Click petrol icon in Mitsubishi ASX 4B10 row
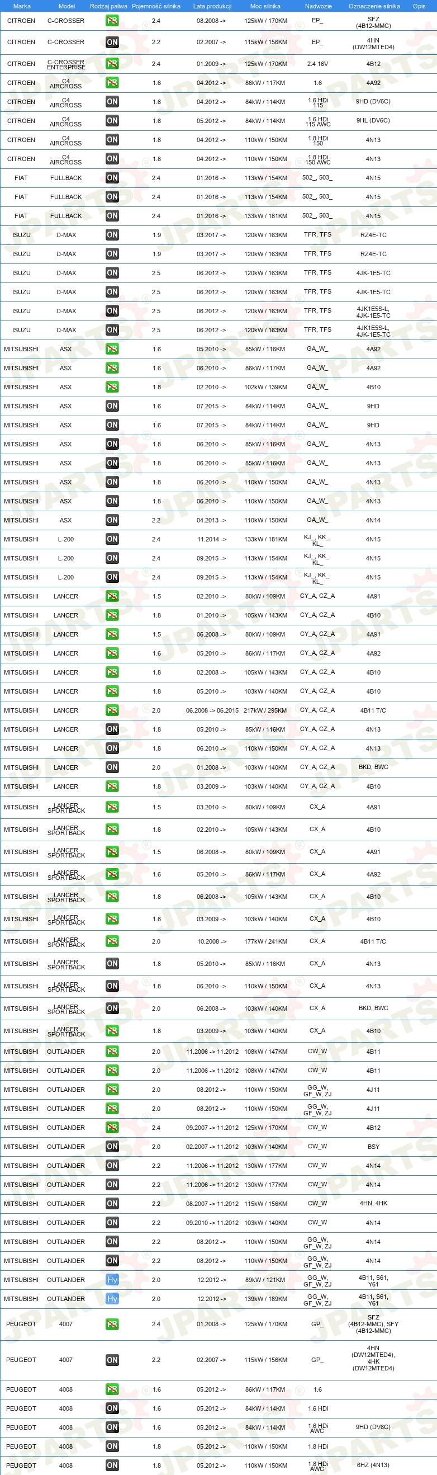This screenshot has height=1475, width=437. point(112,387)
